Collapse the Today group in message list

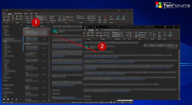click(24, 28)
